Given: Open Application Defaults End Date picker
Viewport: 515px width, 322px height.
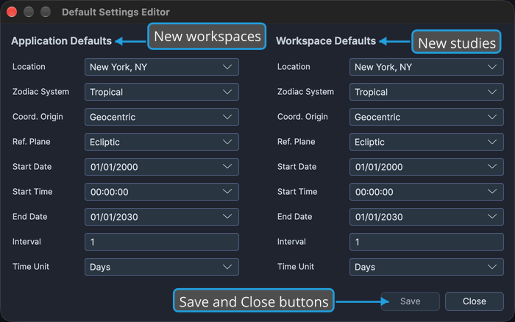Looking at the screenshot, I should pyautogui.click(x=162, y=217).
